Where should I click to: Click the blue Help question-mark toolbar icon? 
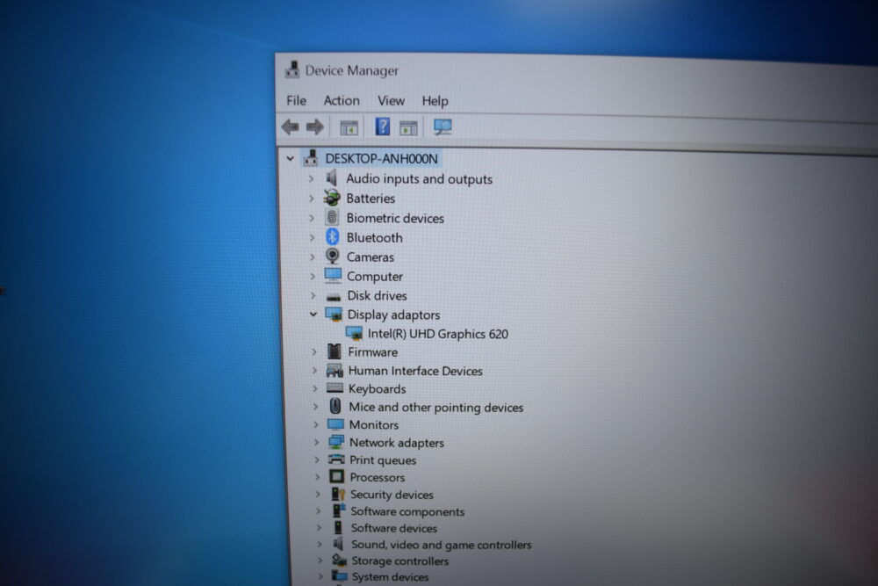click(x=383, y=127)
